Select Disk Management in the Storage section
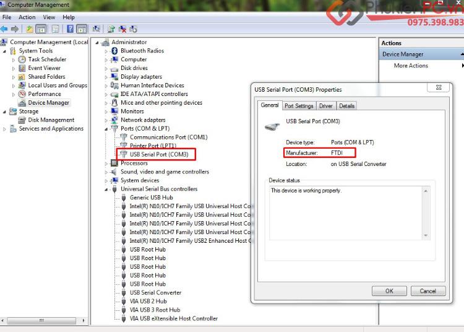Viewport: 464px width, 332px height. (x=51, y=120)
